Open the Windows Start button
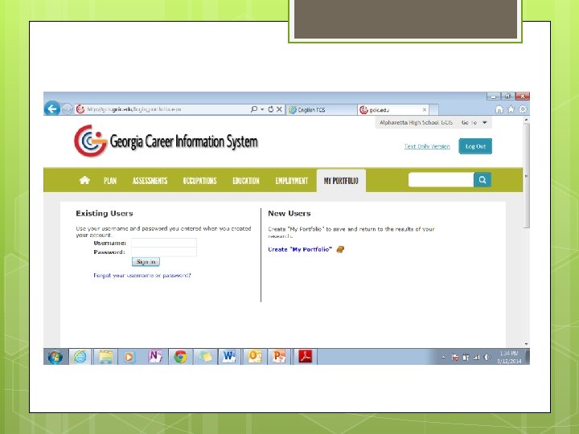The height and width of the screenshot is (434, 579). point(55,357)
